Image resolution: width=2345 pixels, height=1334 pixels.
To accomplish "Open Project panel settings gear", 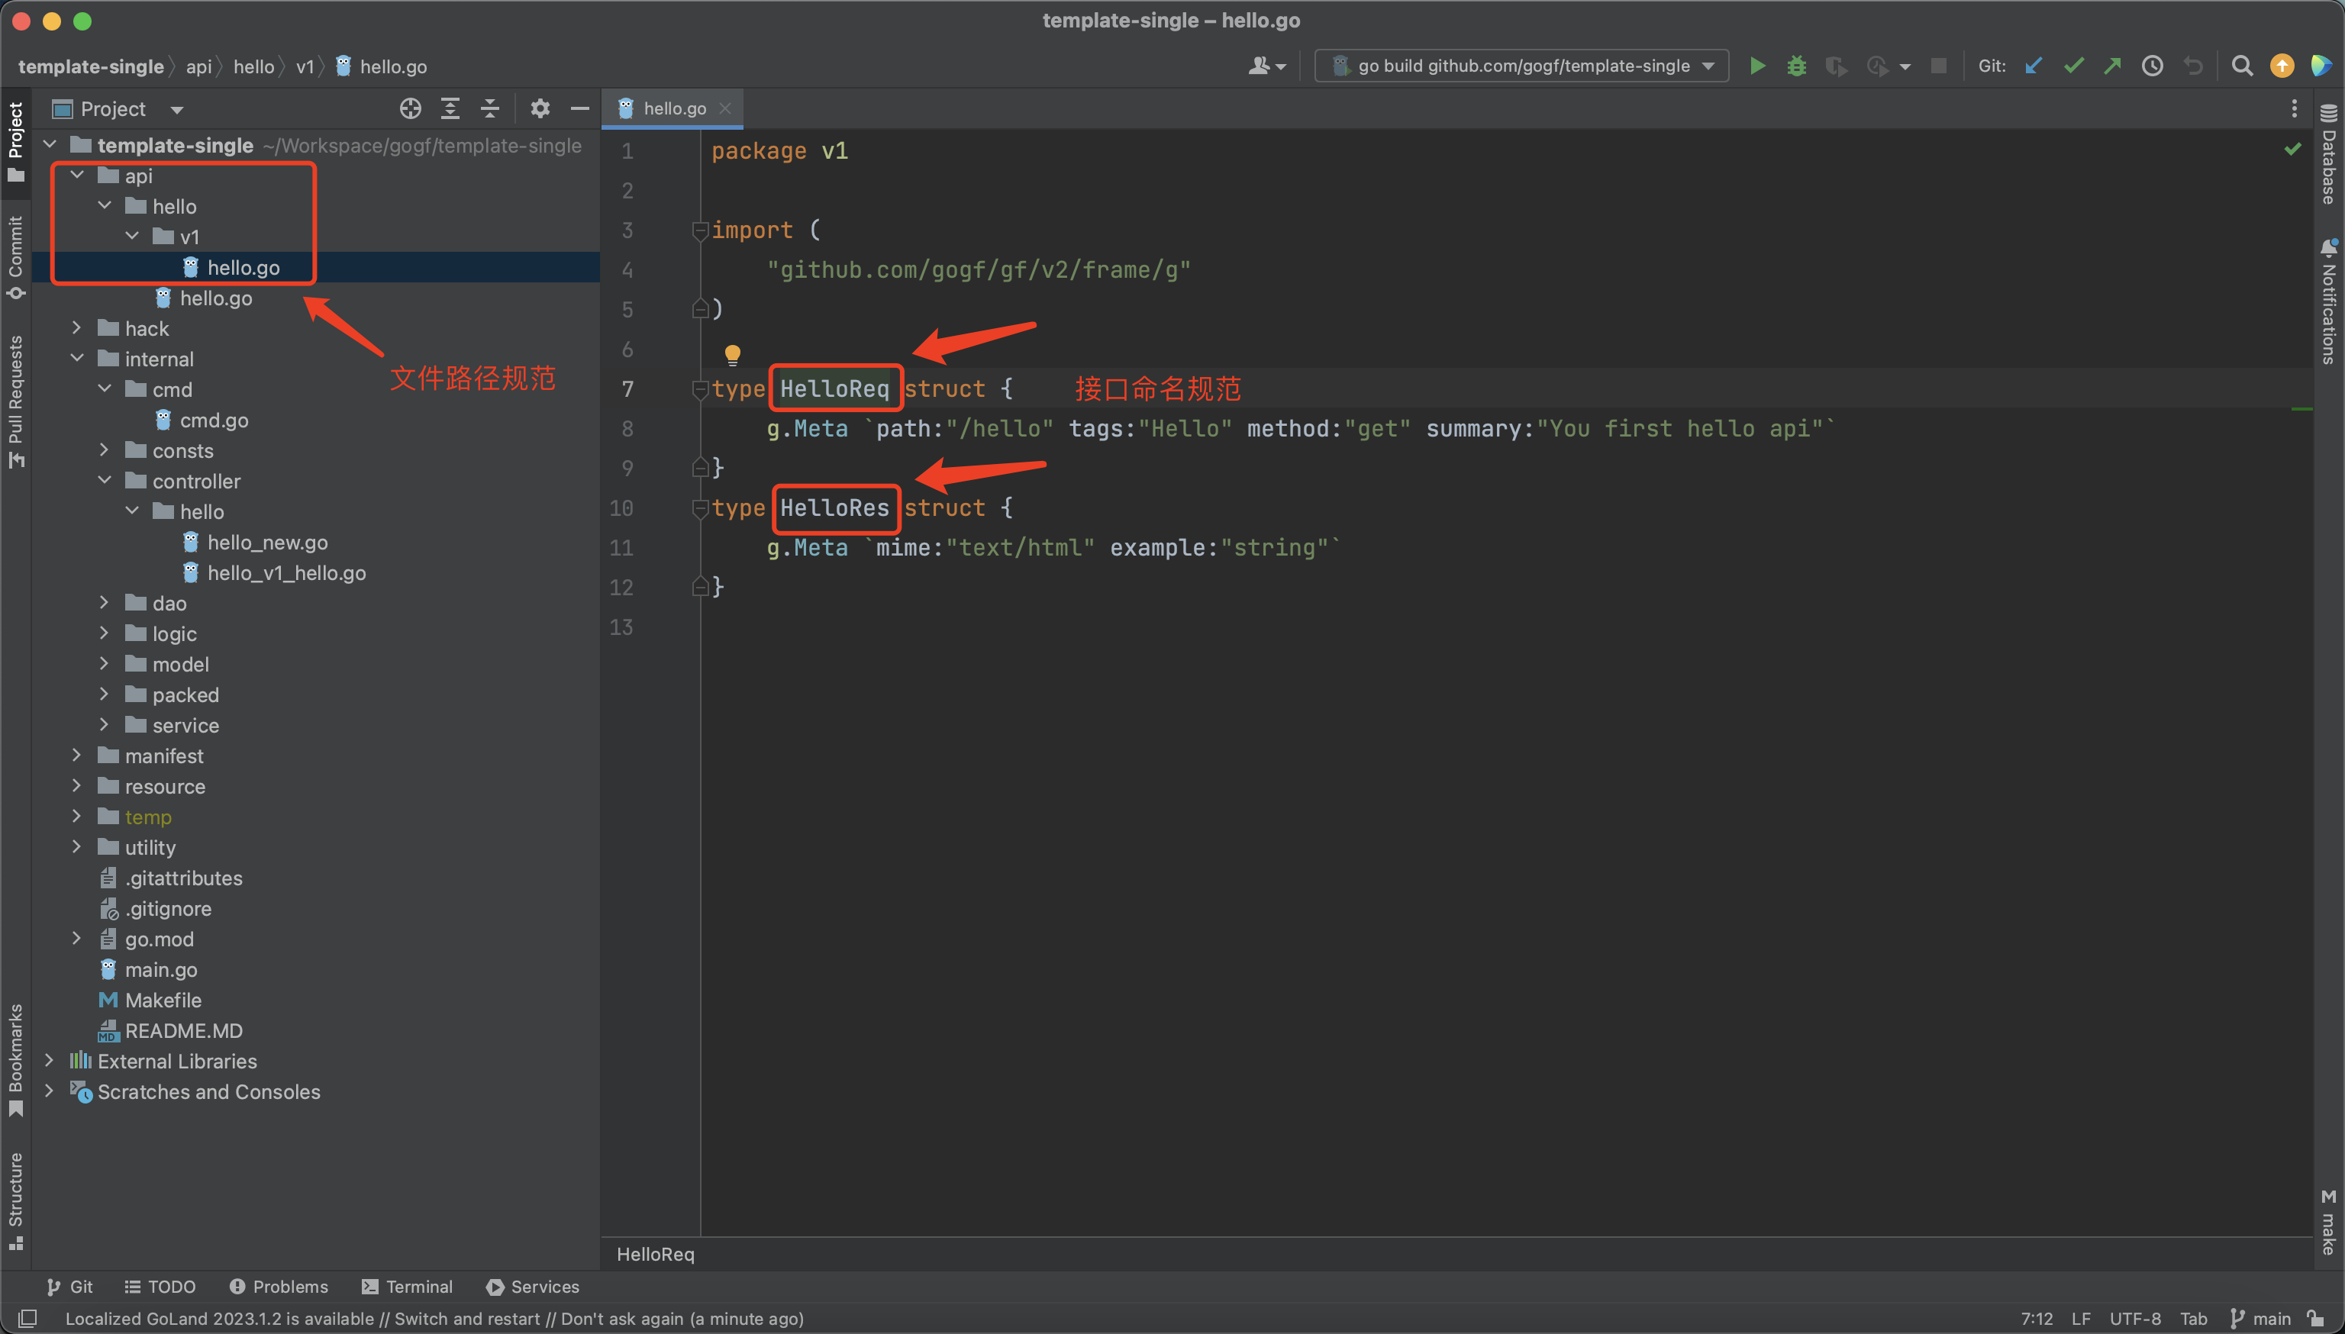I will [x=540, y=109].
